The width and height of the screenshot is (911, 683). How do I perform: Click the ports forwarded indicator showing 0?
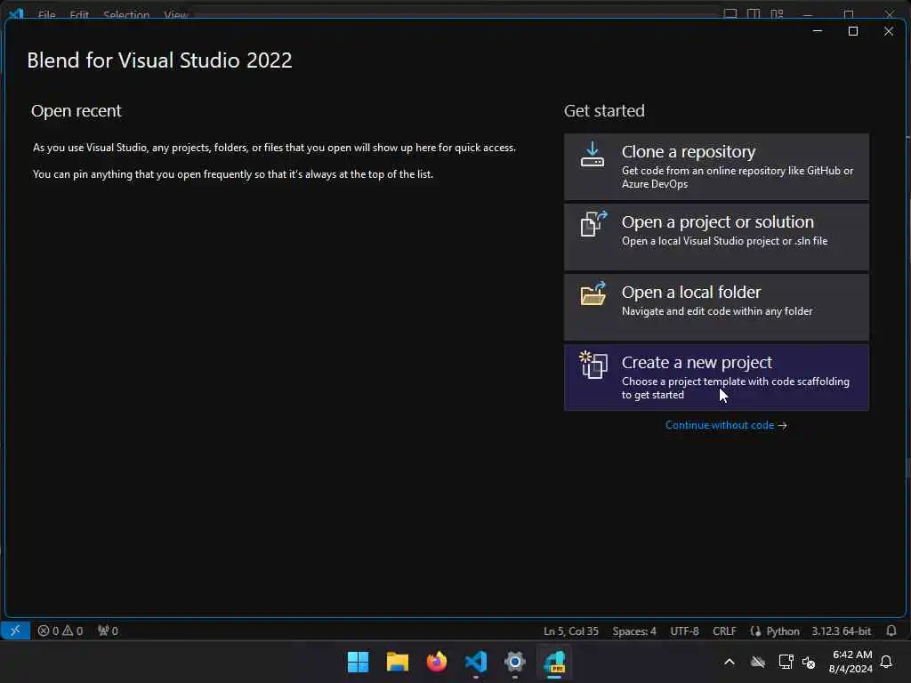108,631
